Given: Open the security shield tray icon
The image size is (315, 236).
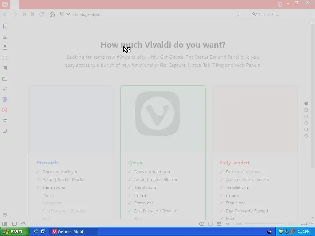Looking at the screenshot, I should pyautogui.click(x=281, y=231).
